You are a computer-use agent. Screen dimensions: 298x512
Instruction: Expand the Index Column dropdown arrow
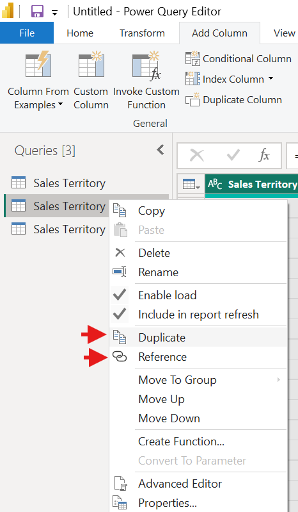click(271, 79)
